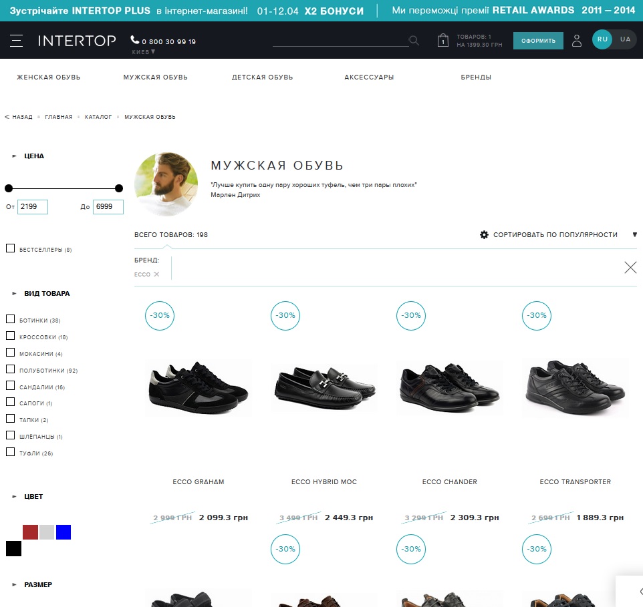Tick the Бестселлеры checkbox
This screenshot has width=643, height=607.
click(10, 248)
